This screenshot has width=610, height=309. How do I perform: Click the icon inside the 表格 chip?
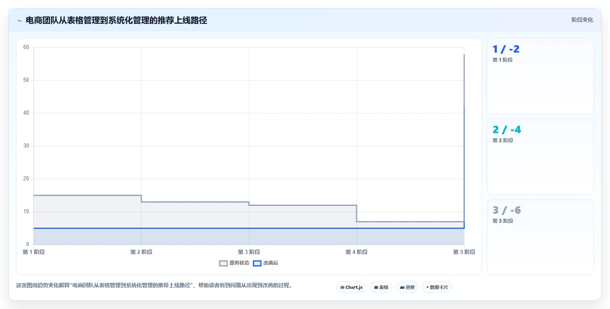(x=376, y=288)
